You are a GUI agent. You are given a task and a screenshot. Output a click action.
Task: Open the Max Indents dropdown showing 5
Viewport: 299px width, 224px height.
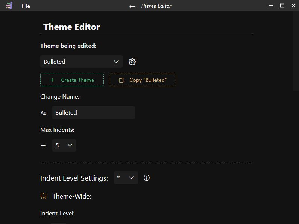[64, 145]
